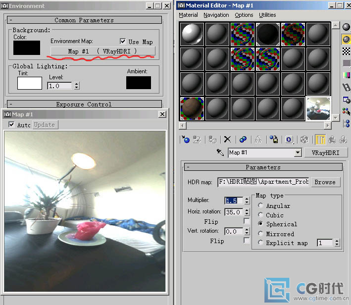This screenshot has height=305, width=351.
Task: Select first white sphere sample slot
Action: pos(192,34)
